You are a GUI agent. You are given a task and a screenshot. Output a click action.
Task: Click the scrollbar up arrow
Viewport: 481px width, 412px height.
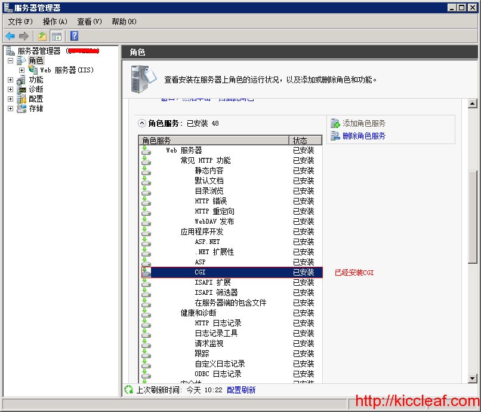pos(473,103)
